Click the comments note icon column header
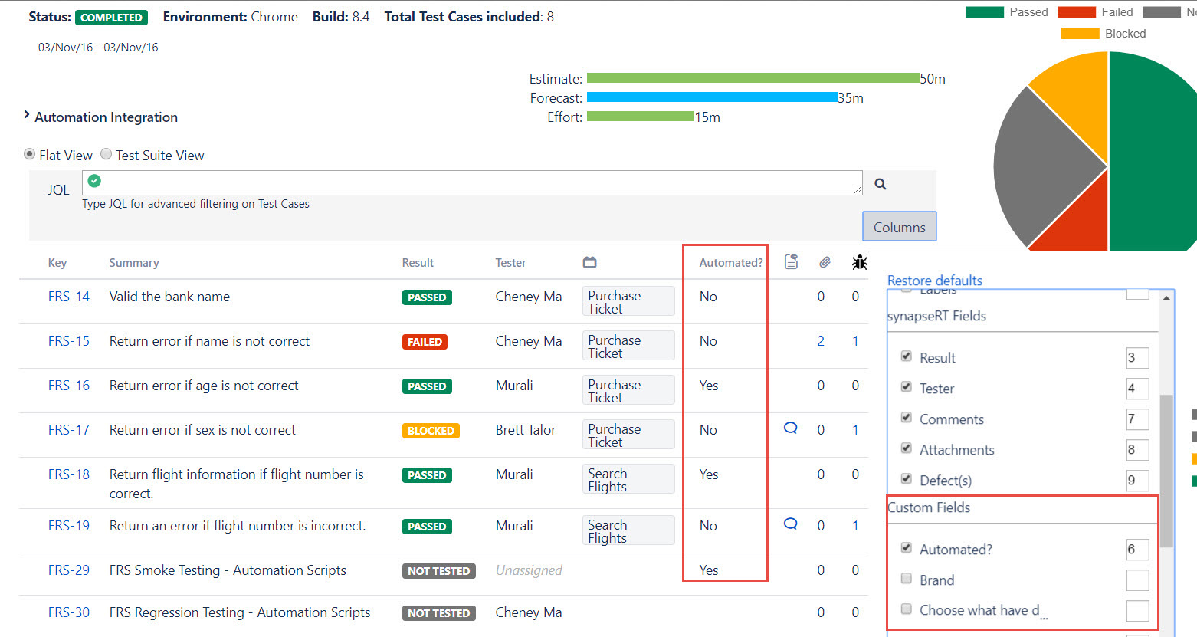The height and width of the screenshot is (637, 1197). 791,262
